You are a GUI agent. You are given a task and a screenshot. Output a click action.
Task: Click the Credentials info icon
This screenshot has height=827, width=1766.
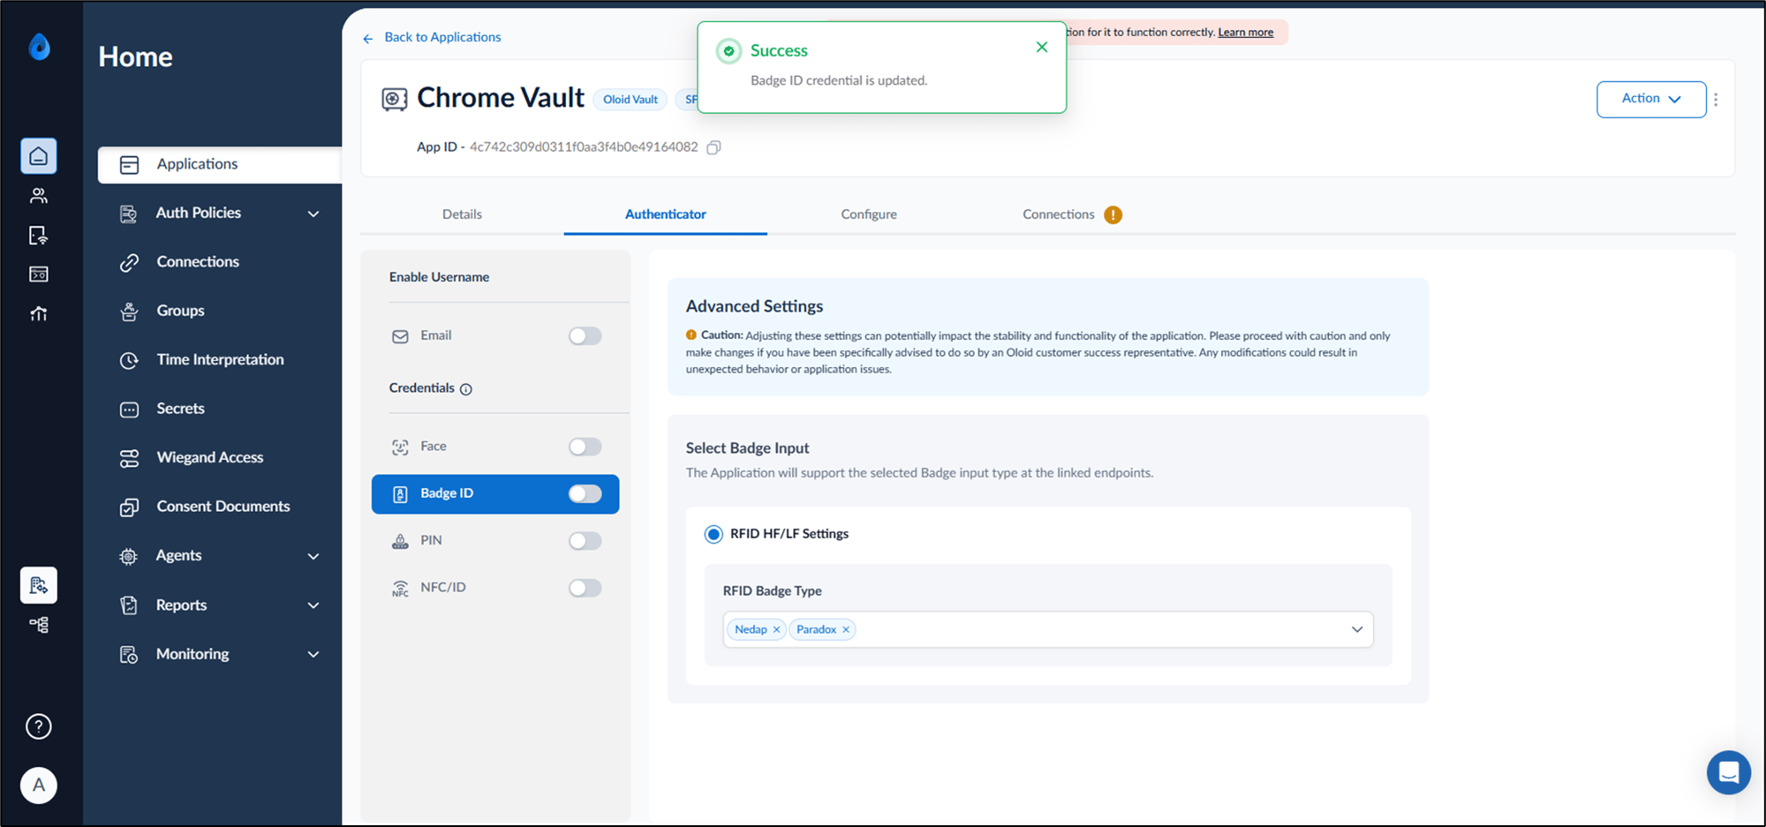coord(466,389)
